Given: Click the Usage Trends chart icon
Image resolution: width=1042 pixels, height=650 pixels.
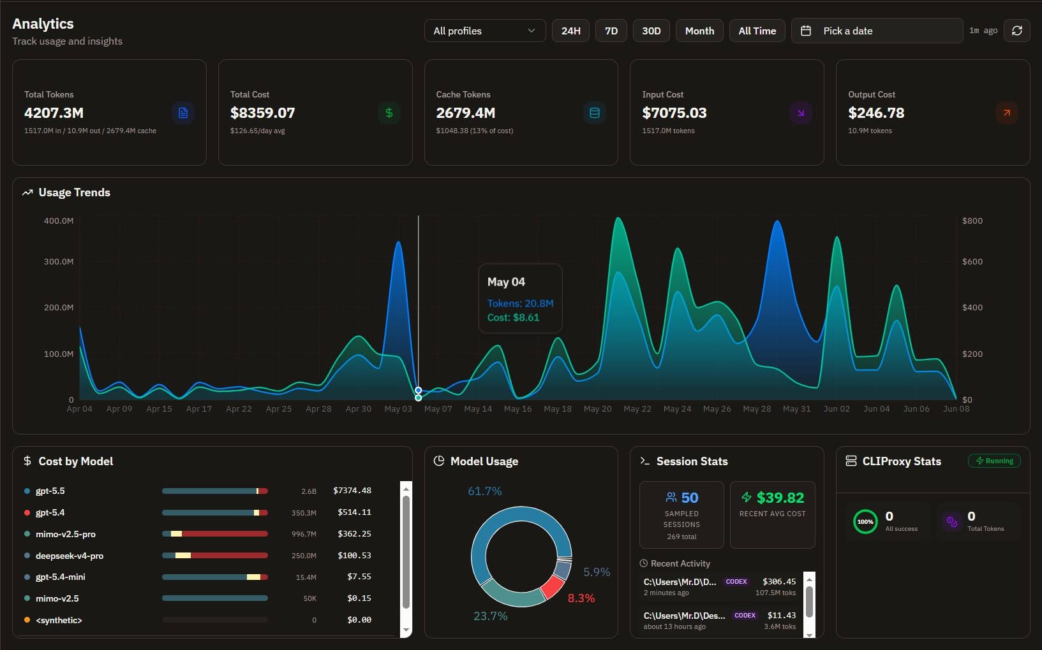Looking at the screenshot, I should click(27, 192).
